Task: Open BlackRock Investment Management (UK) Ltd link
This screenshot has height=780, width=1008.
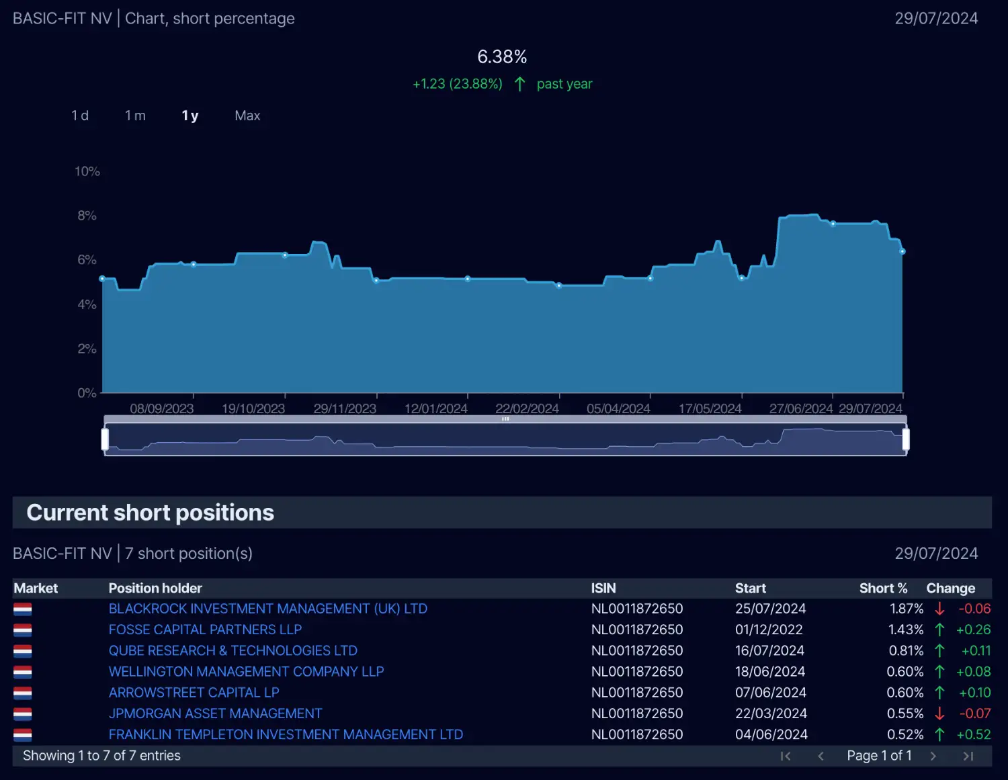Action: tap(268, 609)
